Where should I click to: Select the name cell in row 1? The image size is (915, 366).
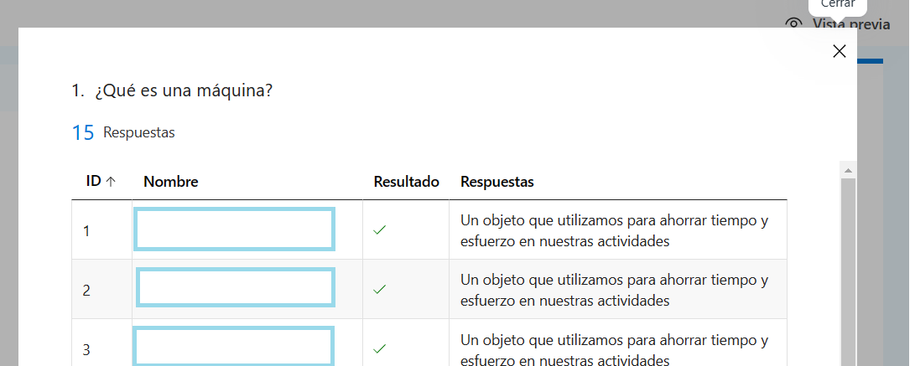(x=234, y=229)
